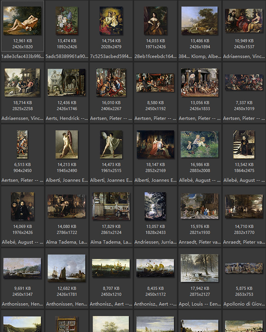Open the Aerts, Hendrick architecture painting
The height and width of the screenshot is (332, 266).
coord(66,83)
